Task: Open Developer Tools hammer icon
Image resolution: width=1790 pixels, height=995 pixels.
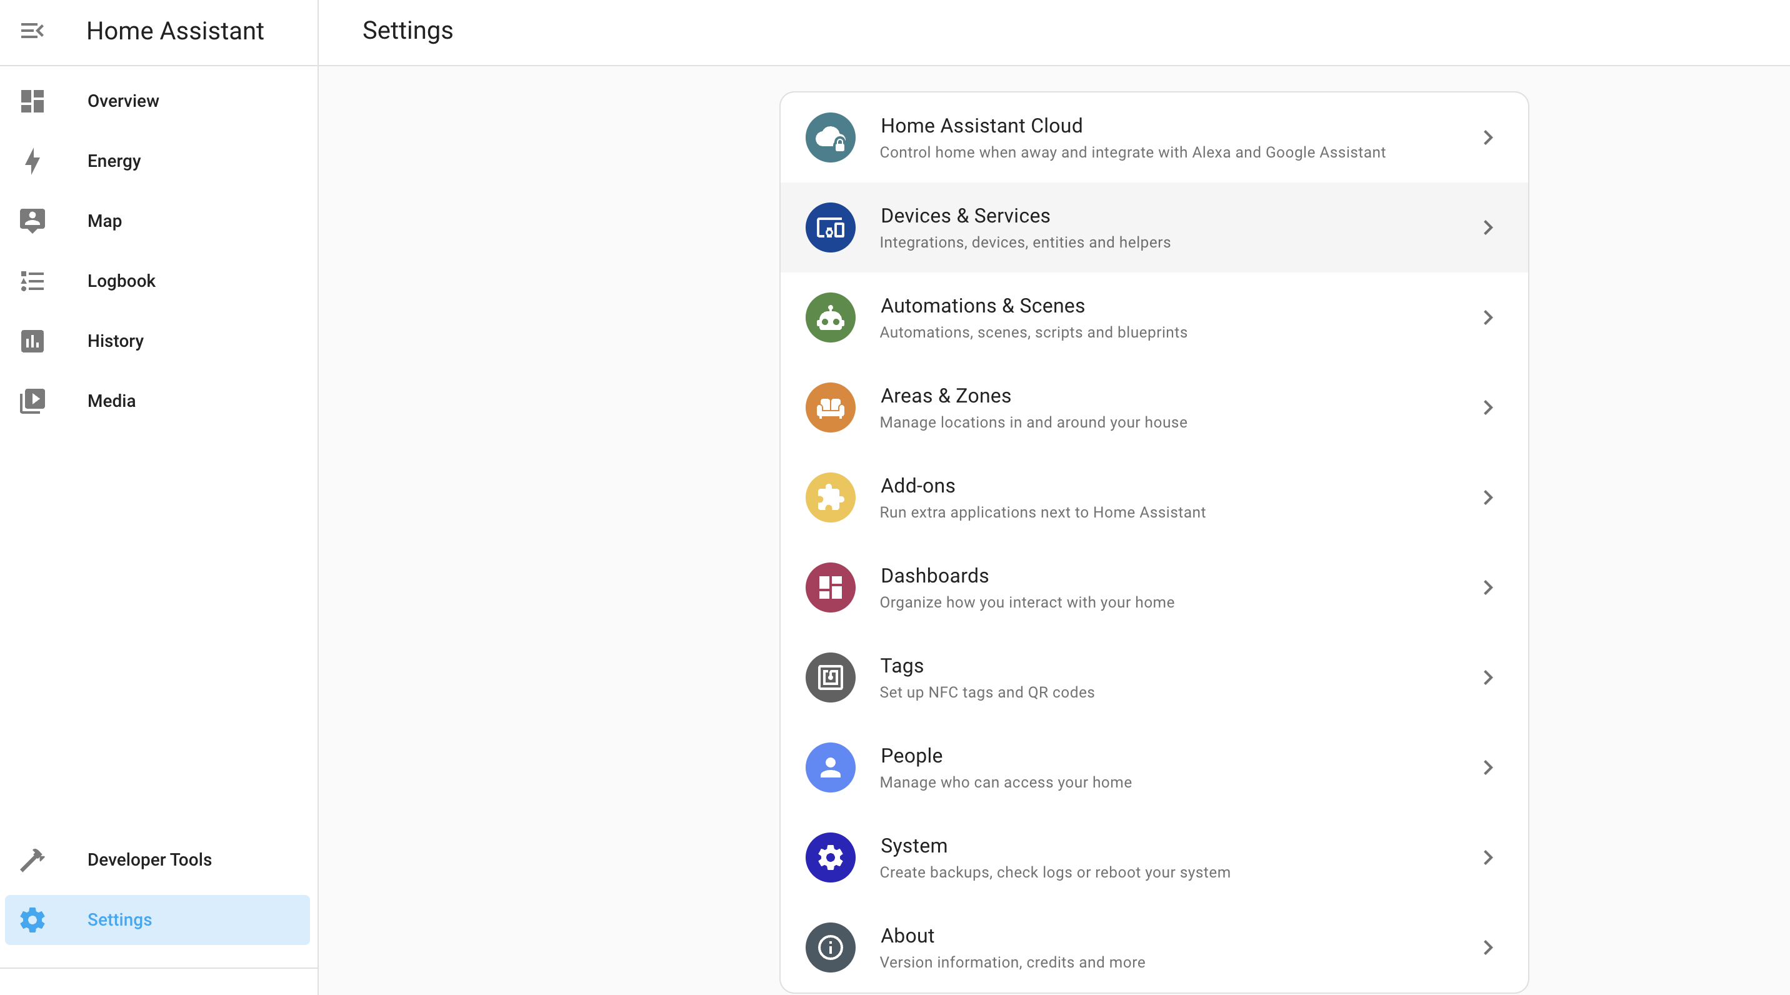Action: pos(32,859)
